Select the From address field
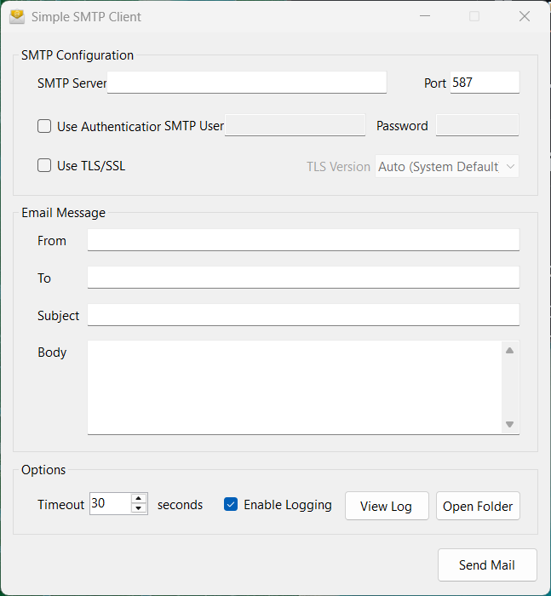The image size is (551, 596). pyautogui.click(x=303, y=240)
